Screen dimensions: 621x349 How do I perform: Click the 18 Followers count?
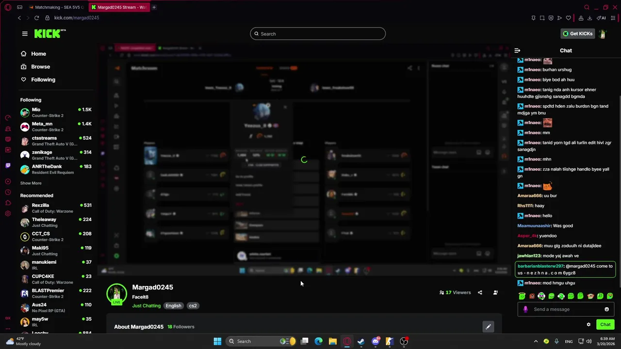click(181, 327)
